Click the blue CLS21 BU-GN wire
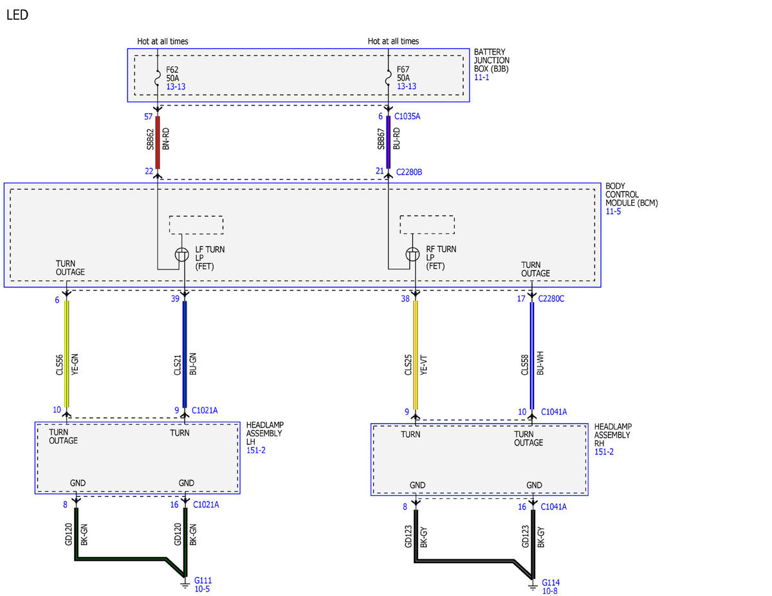772x596 pixels. pos(185,354)
